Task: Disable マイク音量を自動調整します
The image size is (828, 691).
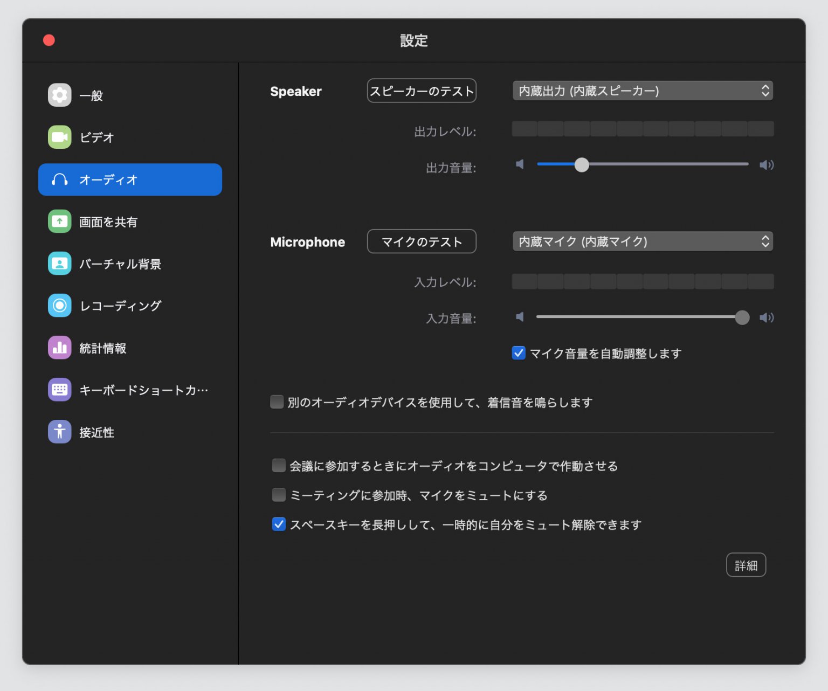Action: (518, 353)
